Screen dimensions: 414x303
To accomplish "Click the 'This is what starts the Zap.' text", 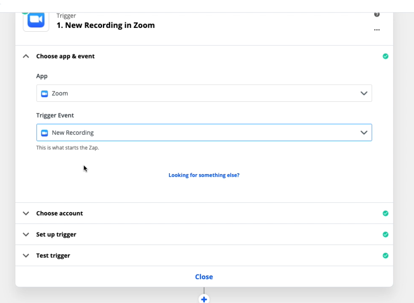I will [68, 148].
